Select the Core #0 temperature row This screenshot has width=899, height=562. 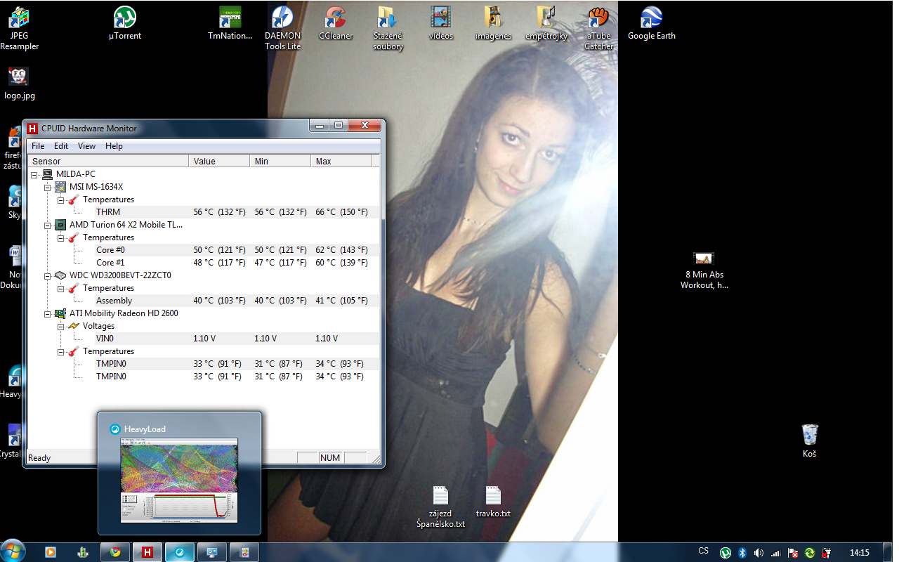coord(110,250)
